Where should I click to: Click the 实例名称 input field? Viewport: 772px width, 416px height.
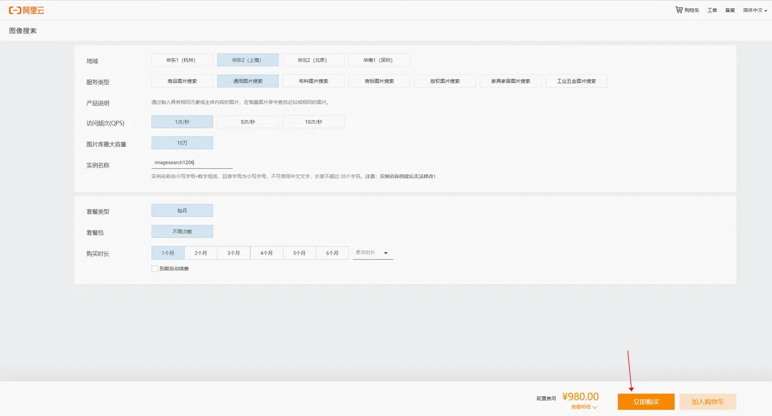tap(192, 162)
